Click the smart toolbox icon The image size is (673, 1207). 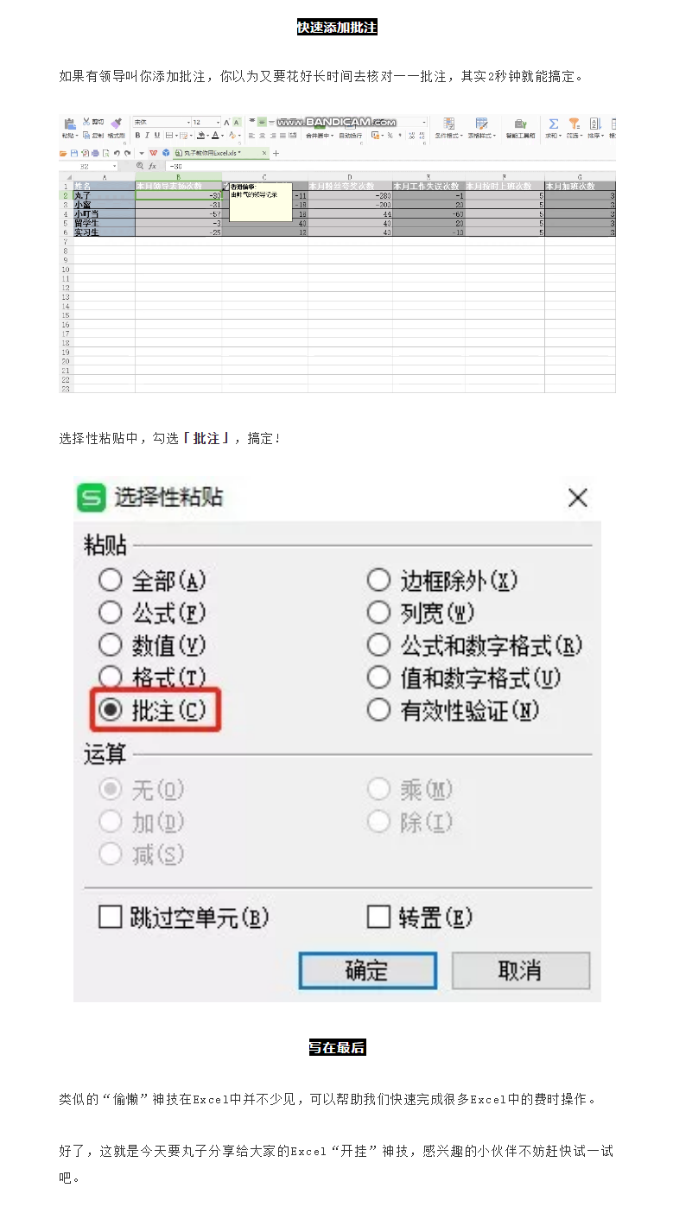click(520, 124)
